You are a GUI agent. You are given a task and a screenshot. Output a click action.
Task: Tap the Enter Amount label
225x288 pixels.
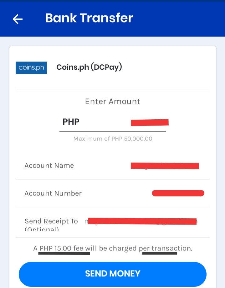pyautogui.click(x=113, y=102)
